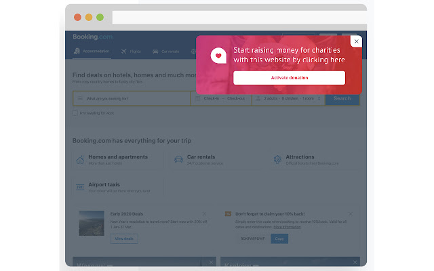The width and height of the screenshot is (434, 271).
Task: Open the More information link
Action: (287, 227)
